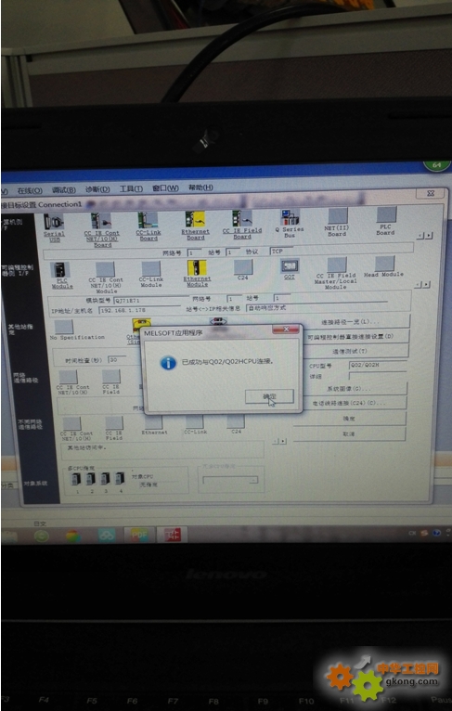Click the 连接路径一览(L) button
Viewport: 452px width, 711px height.
tap(351, 321)
